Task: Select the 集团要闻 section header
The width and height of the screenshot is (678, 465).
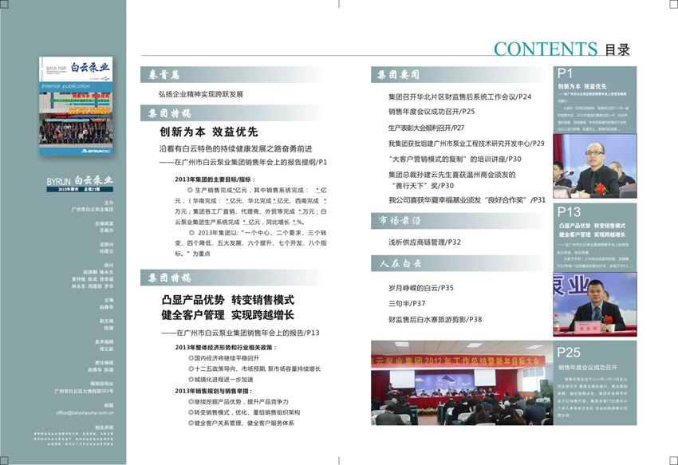Action: [x=399, y=75]
